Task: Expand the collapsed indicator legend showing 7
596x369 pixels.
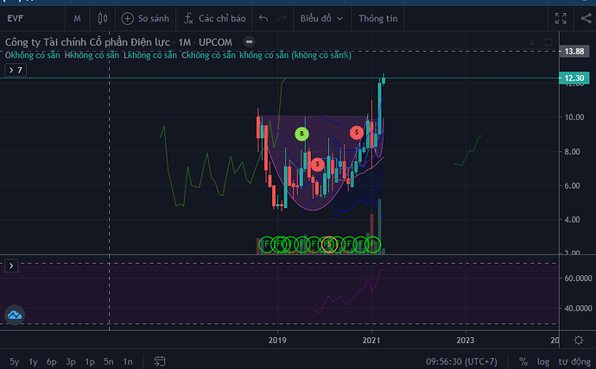Action: [16, 70]
